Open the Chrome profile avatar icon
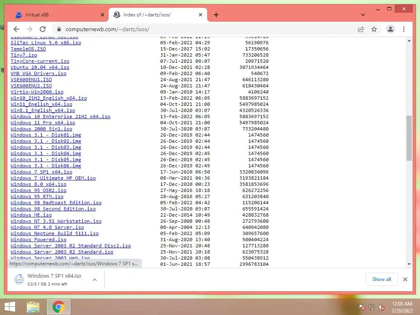This screenshot has height=315, width=420. coord(390,29)
